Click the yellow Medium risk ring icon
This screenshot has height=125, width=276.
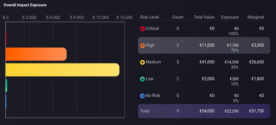click(x=142, y=62)
